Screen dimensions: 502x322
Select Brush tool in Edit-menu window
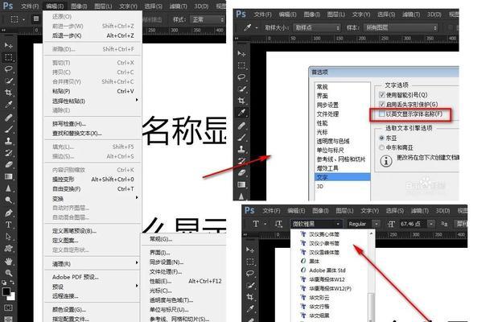pos(8,129)
